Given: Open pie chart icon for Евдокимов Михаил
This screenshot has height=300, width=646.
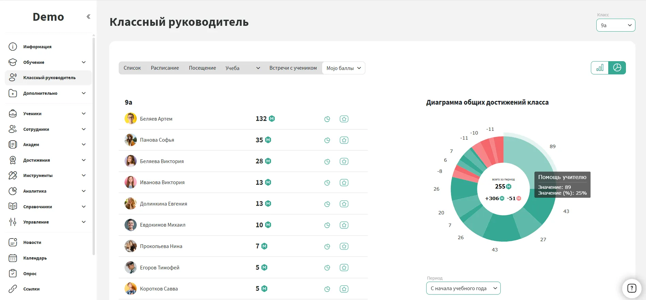Looking at the screenshot, I should coord(327,225).
